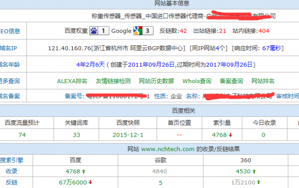This screenshot has width=299, height=188.
Task: Click Google backlinks value 5
Action: (160, 183)
